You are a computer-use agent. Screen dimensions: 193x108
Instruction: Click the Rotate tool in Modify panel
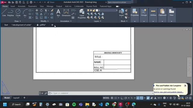[x=41, y=10]
